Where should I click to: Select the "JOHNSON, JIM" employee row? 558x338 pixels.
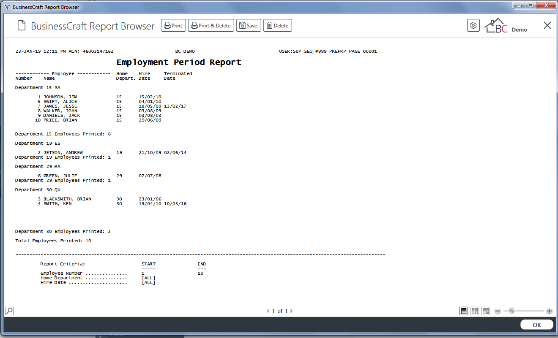tap(99, 97)
